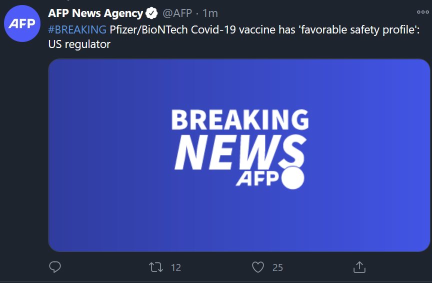Click the 'US regulator' line of the tweet
The width and height of the screenshot is (432, 283).
[79, 44]
